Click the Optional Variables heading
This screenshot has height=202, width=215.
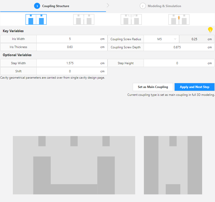[x=17, y=55]
